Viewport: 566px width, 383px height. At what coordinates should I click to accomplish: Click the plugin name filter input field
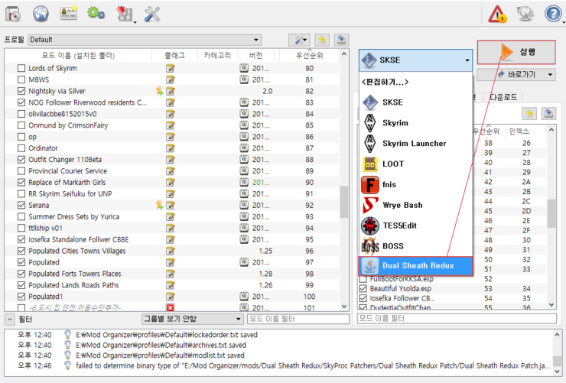point(457,318)
